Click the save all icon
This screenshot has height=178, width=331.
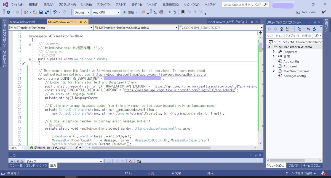(x=47, y=12)
